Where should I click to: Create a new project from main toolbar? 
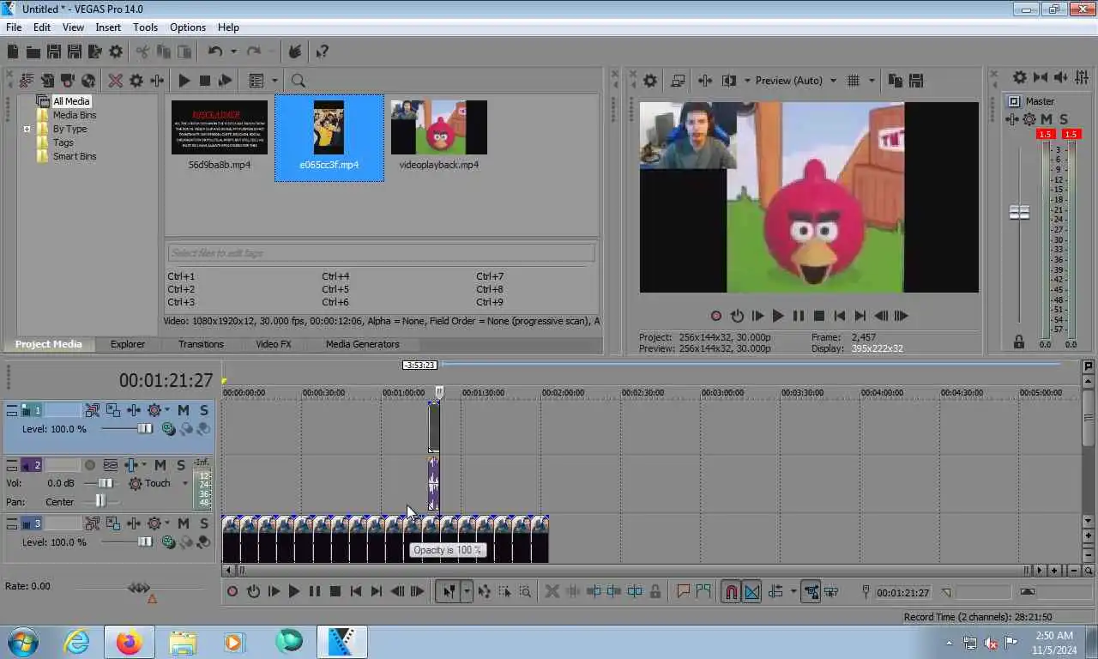pos(13,51)
